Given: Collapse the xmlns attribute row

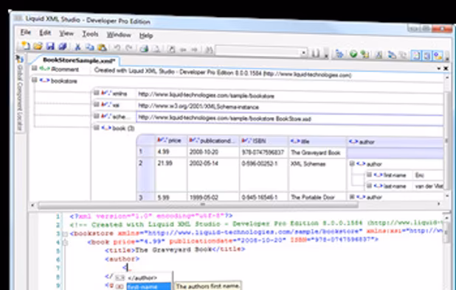Looking at the screenshot, I should coord(96,93).
